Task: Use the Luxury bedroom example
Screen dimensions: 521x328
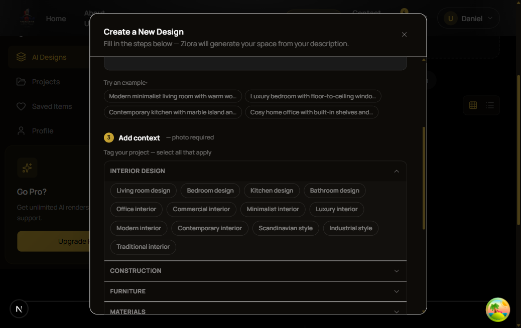Action: coord(313,96)
